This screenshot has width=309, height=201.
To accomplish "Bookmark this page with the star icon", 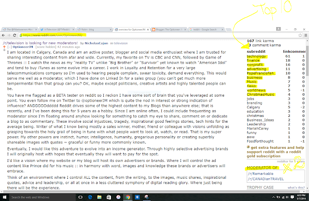I will 300,35.
